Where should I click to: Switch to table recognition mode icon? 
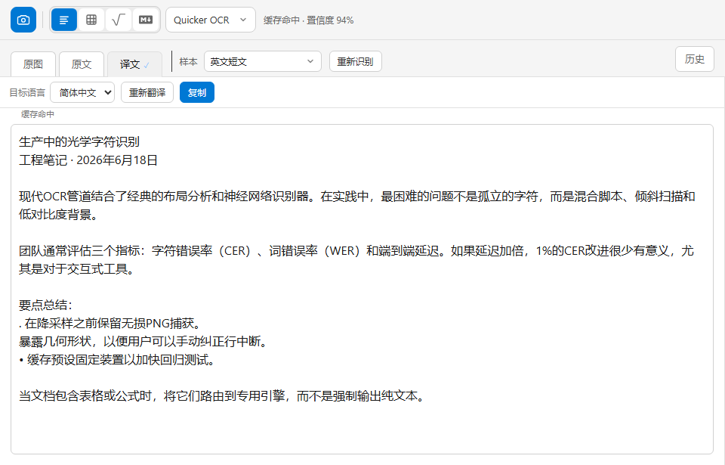tap(91, 20)
